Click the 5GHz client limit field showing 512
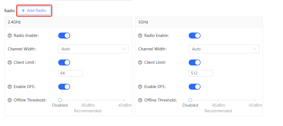Screen dimensions: 283x126 pyautogui.click(x=201, y=73)
